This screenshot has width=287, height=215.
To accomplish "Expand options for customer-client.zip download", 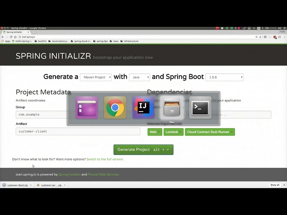I will pos(31,185).
